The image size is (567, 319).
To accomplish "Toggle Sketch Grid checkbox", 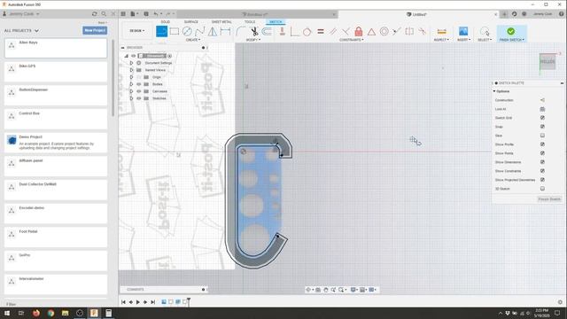I will (542, 118).
